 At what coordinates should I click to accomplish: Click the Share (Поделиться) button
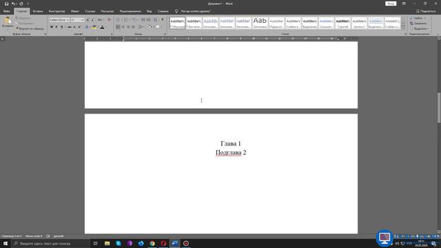(426, 11)
